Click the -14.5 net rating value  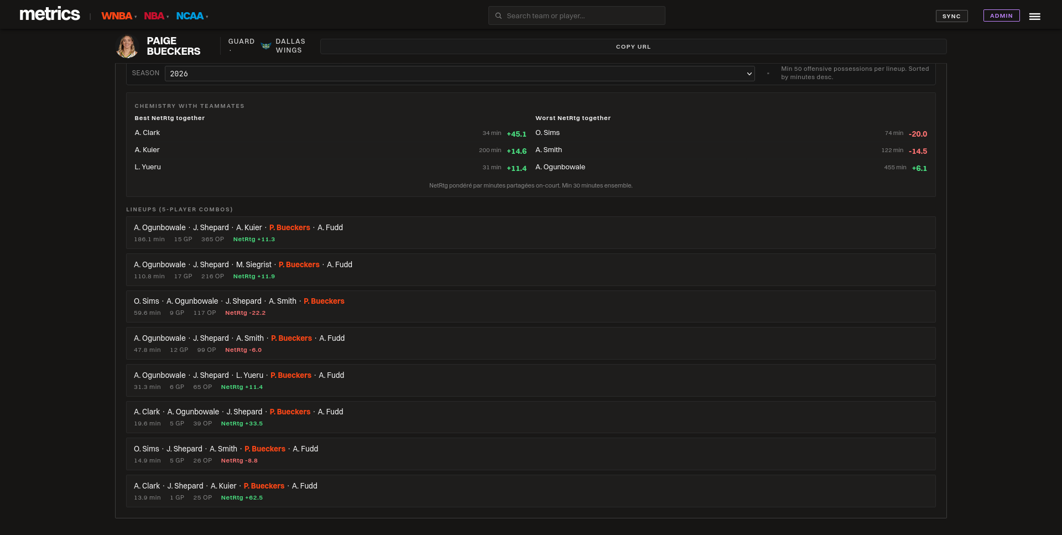click(x=918, y=151)
